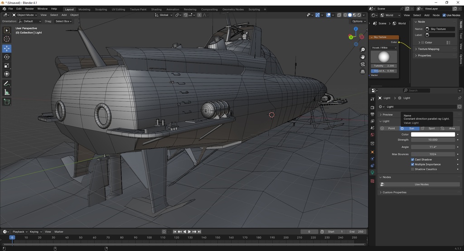Activate the Annotate pencil tool
This screenshot has width=464, height=251.
point(6,84)
